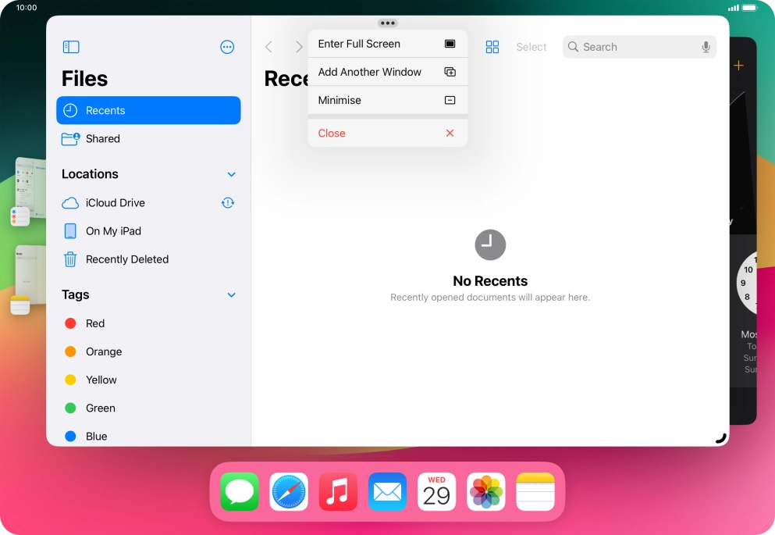This screenshot has height=535, width=775.
Task: Open the sidebar ellipsis options button
Action: tap(227, 47)
